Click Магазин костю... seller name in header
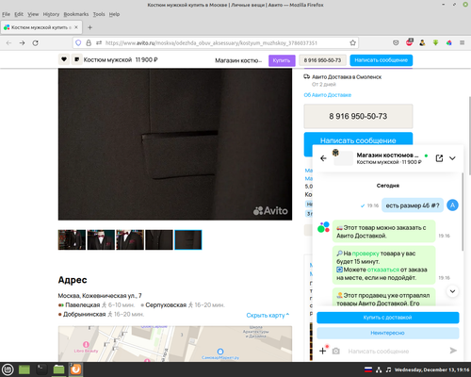This screenshot has height=377, width=471. [x=238, y=60]
